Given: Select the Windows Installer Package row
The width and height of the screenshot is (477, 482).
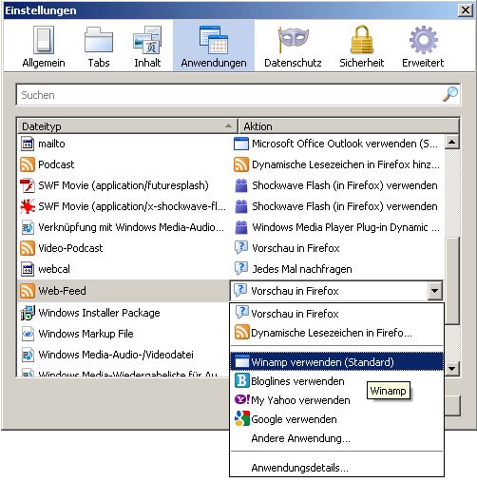Looking at the screenshot, I should tap(124, 313).
